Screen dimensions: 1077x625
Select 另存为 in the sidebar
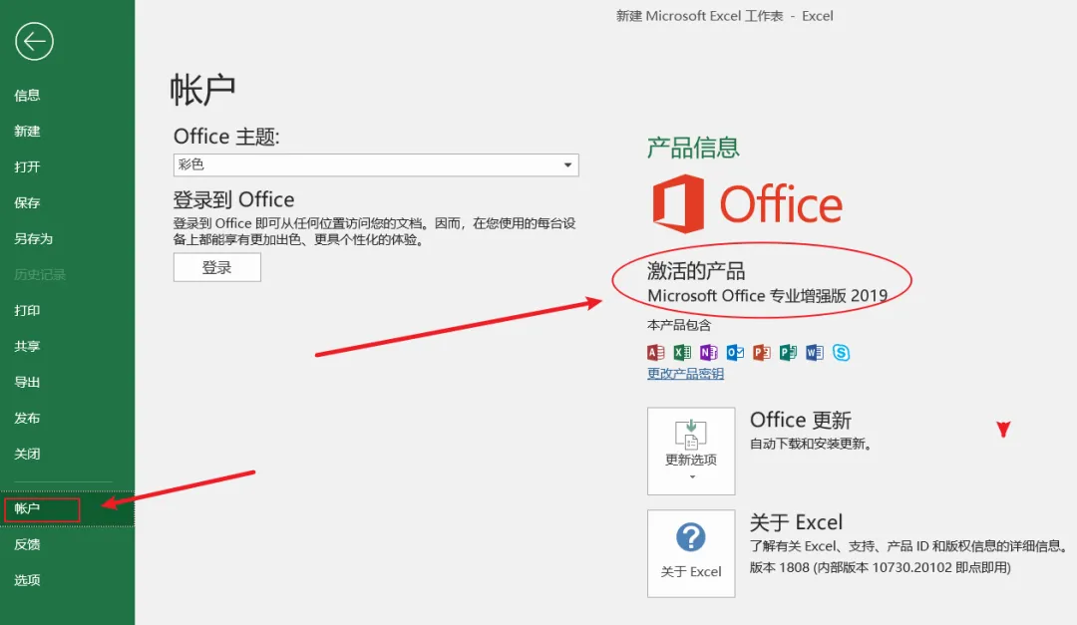coord(34,238)
